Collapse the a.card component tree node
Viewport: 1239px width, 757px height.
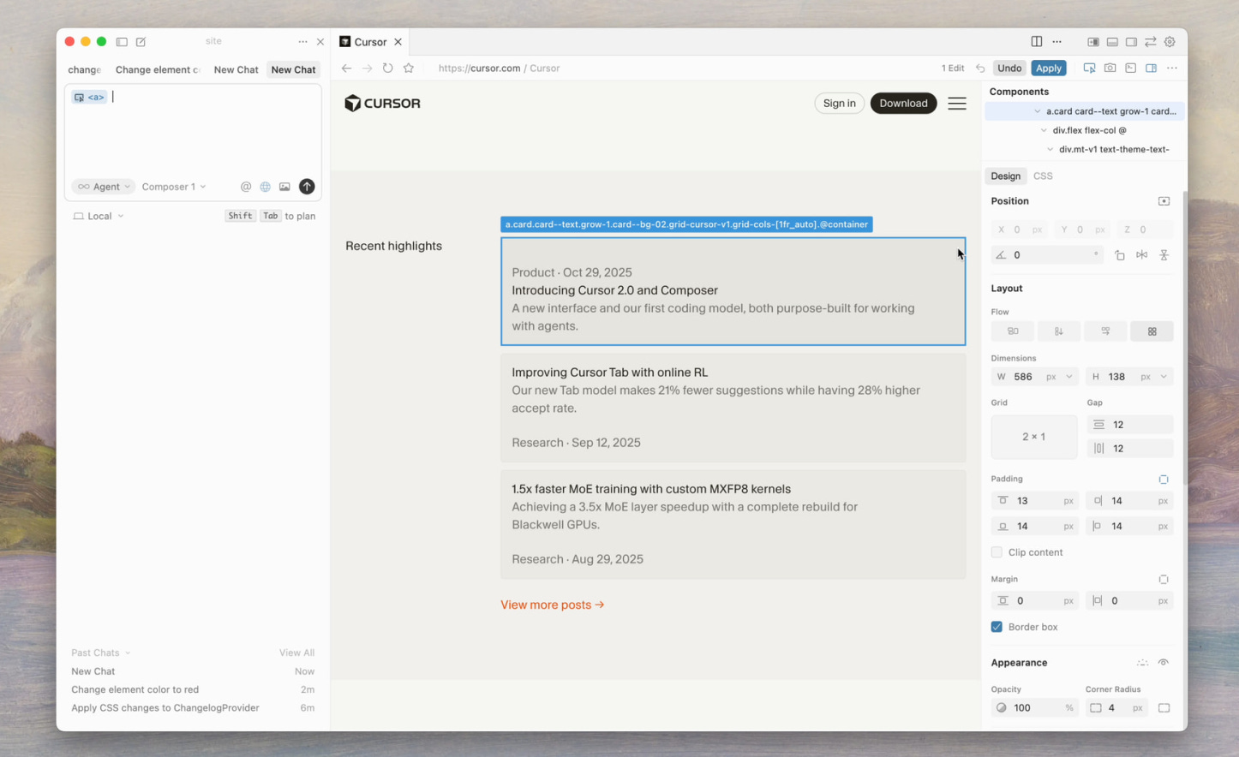pos(1038,111)
